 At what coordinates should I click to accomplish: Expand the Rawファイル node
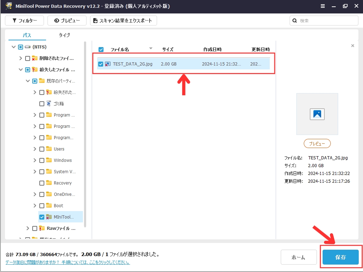click(28, 228)
